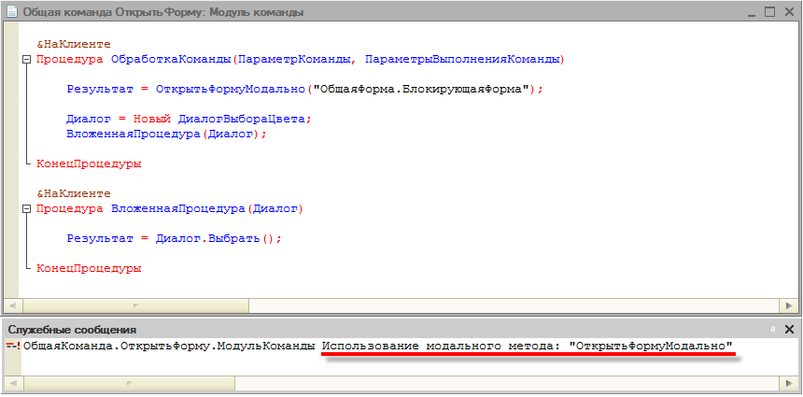Maximize the module editor window

[770, 12]
